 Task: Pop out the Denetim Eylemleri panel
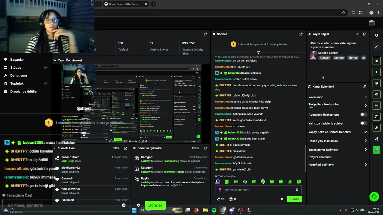click(x=205, y=148)
